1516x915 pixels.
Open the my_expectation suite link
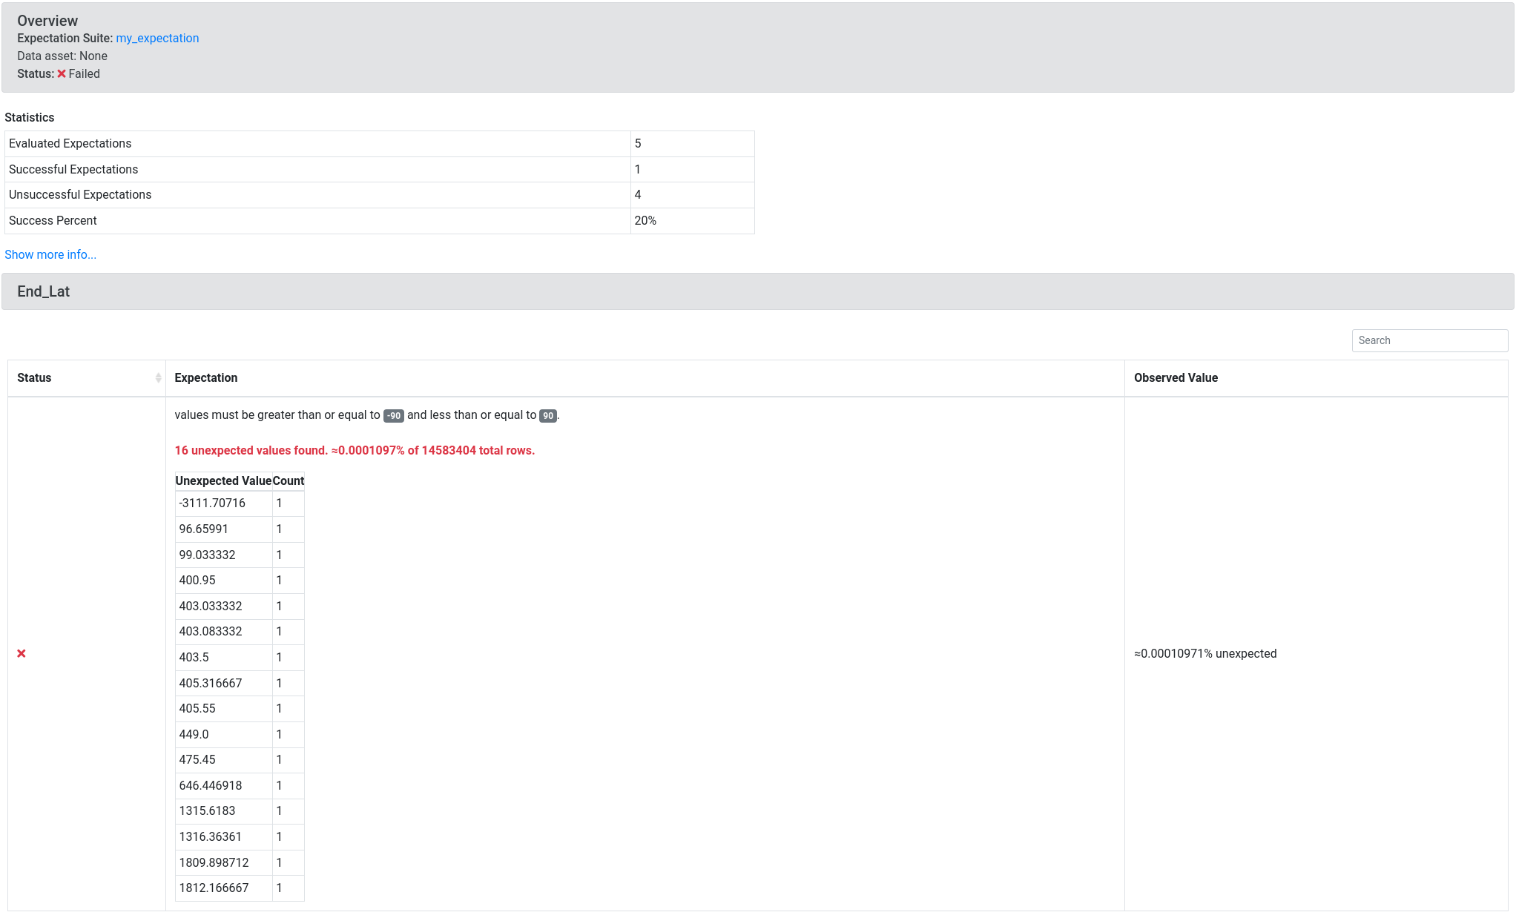[157, 38]
